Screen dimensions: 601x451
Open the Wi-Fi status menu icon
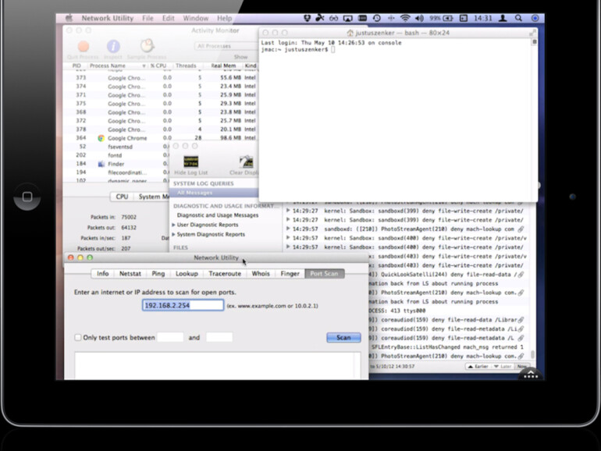[x=405, y=18]
